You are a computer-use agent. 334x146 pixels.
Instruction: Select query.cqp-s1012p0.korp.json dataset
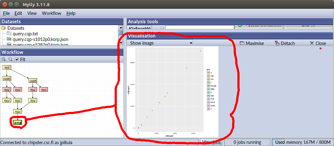point(40,39)
